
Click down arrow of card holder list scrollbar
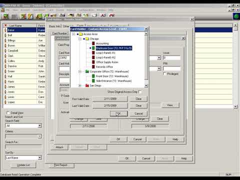pos(235,106)
